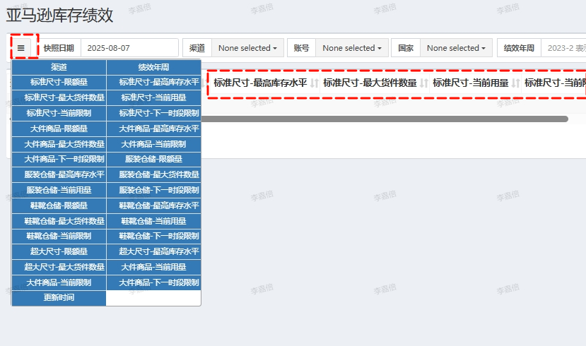Click the 标准尺寸-最高库存水平 table column header
Viewport: 586px width, 346px height.
[x=260, y=83]
